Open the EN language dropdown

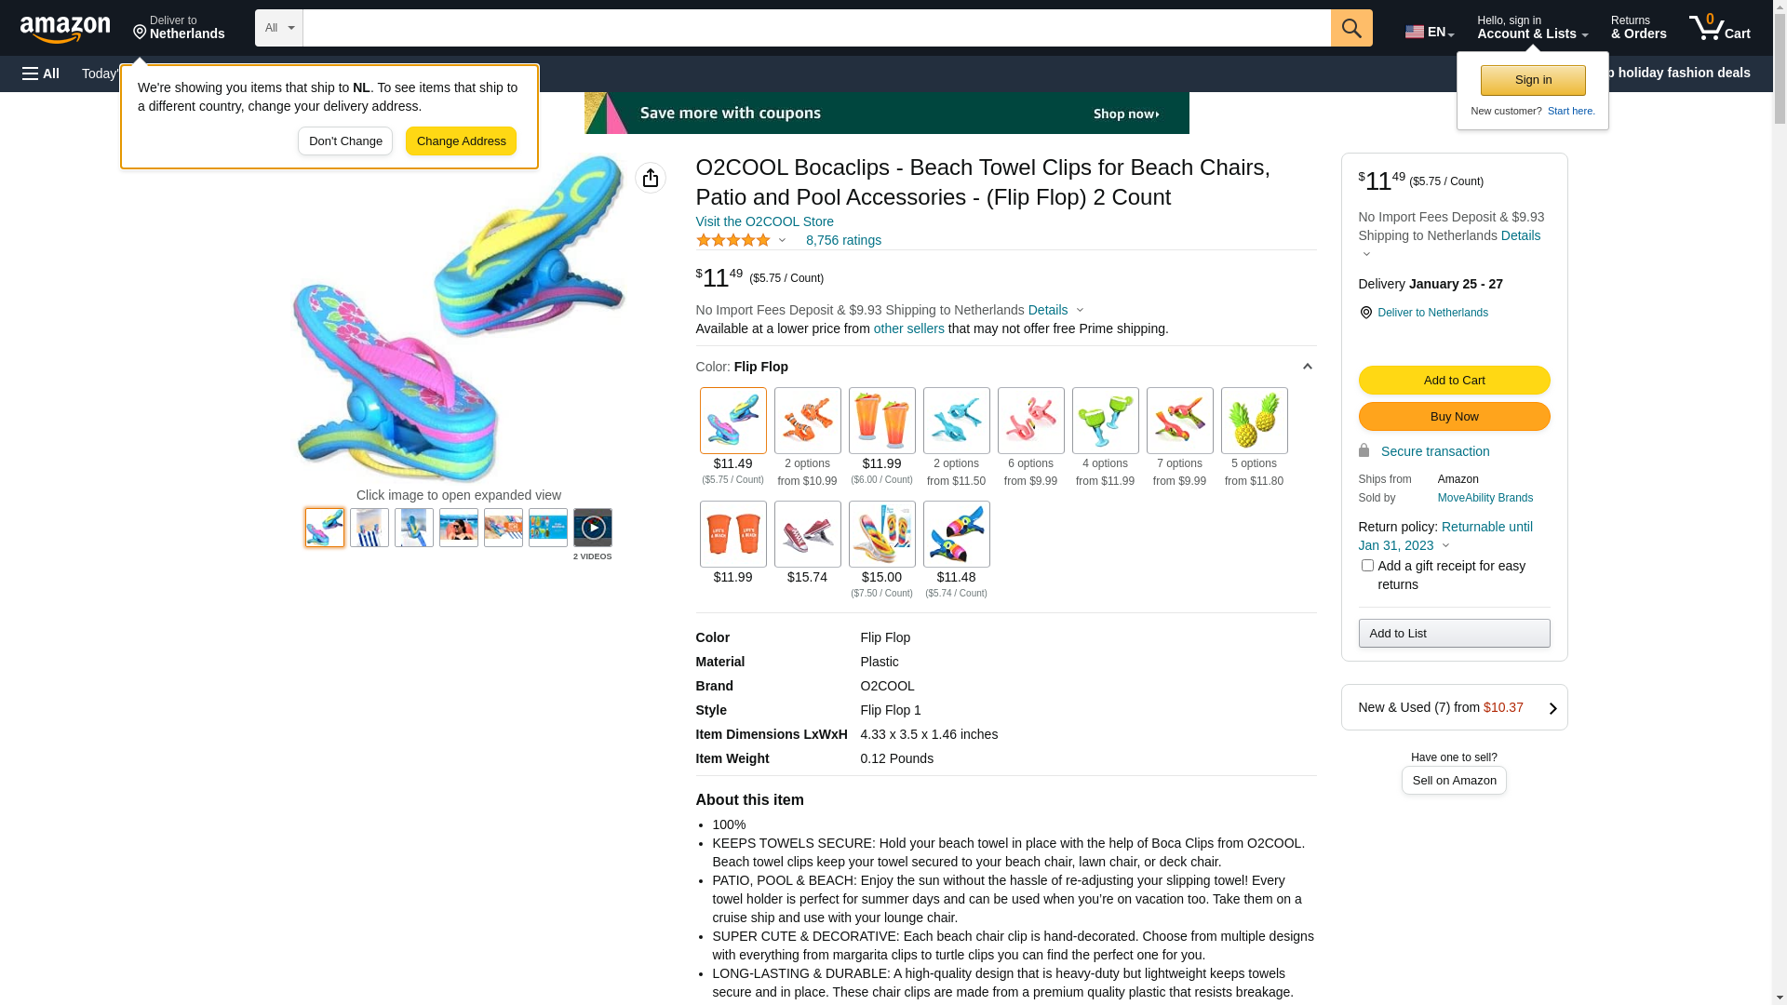pos(1429,32)
